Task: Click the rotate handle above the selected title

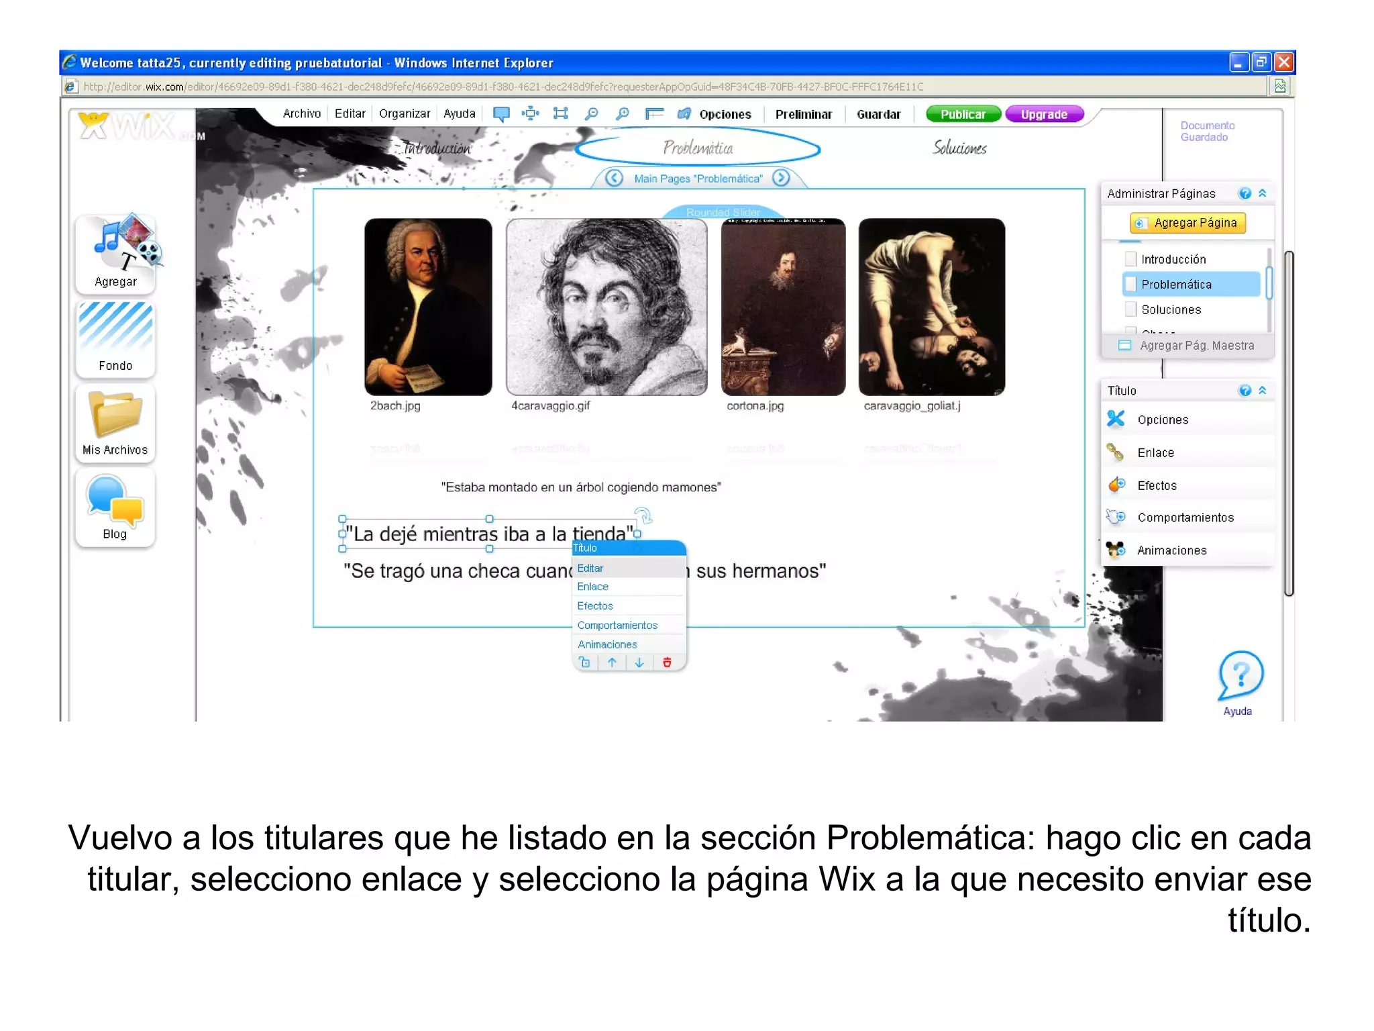Action: (x=643, y=515)
